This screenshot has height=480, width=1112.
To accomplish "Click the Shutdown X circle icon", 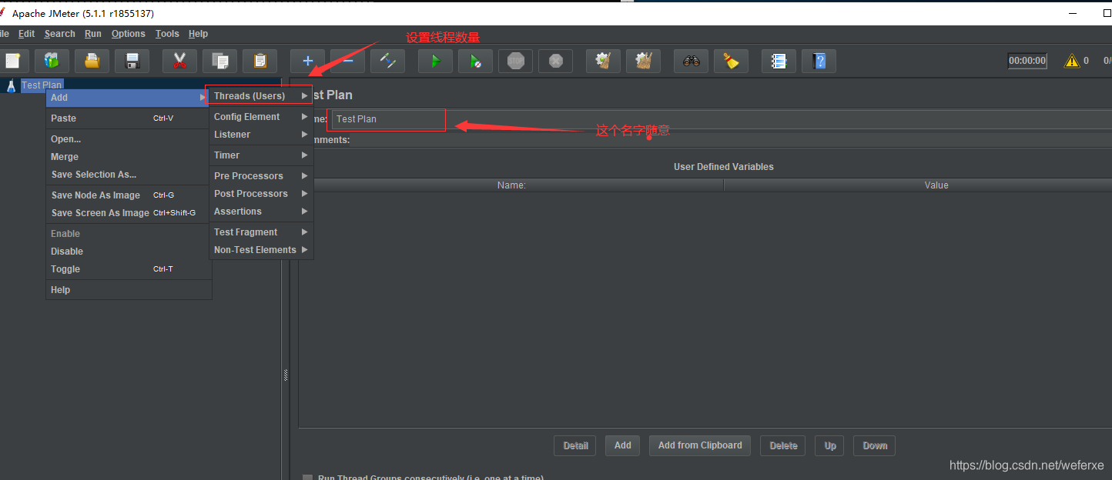I will [556, 61].
